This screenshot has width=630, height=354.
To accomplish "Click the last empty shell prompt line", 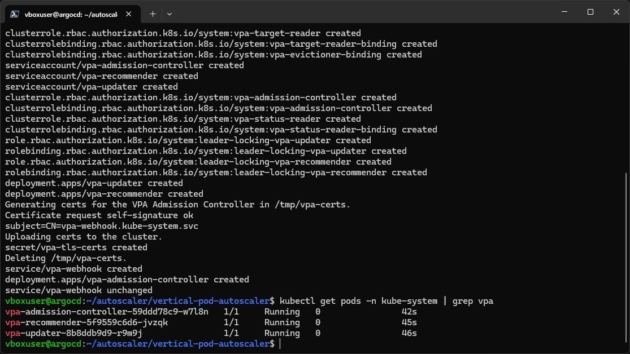I will coord(142,344).
